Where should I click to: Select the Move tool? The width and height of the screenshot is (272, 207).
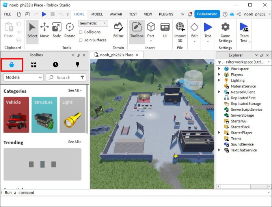[45, 30]
